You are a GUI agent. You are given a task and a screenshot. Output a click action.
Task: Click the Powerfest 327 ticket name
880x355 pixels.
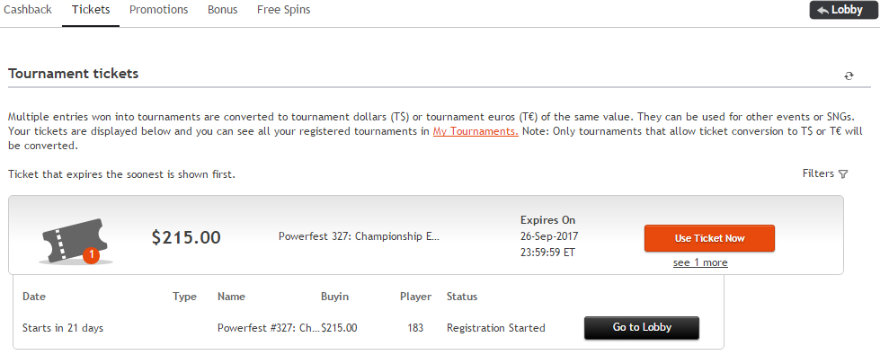(359, 236)
